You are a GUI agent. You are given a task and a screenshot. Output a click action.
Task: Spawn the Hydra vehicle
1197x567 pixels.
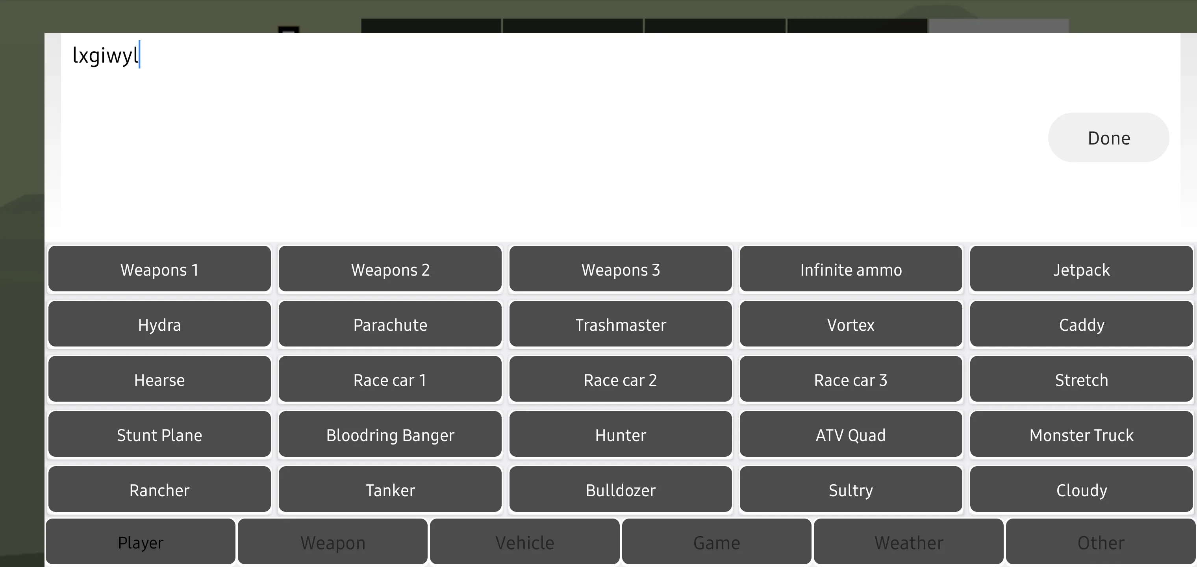(x=159, y=324)
